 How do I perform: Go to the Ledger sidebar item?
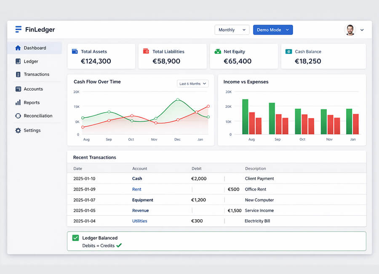pyautogui.click(x=31, y=62)
